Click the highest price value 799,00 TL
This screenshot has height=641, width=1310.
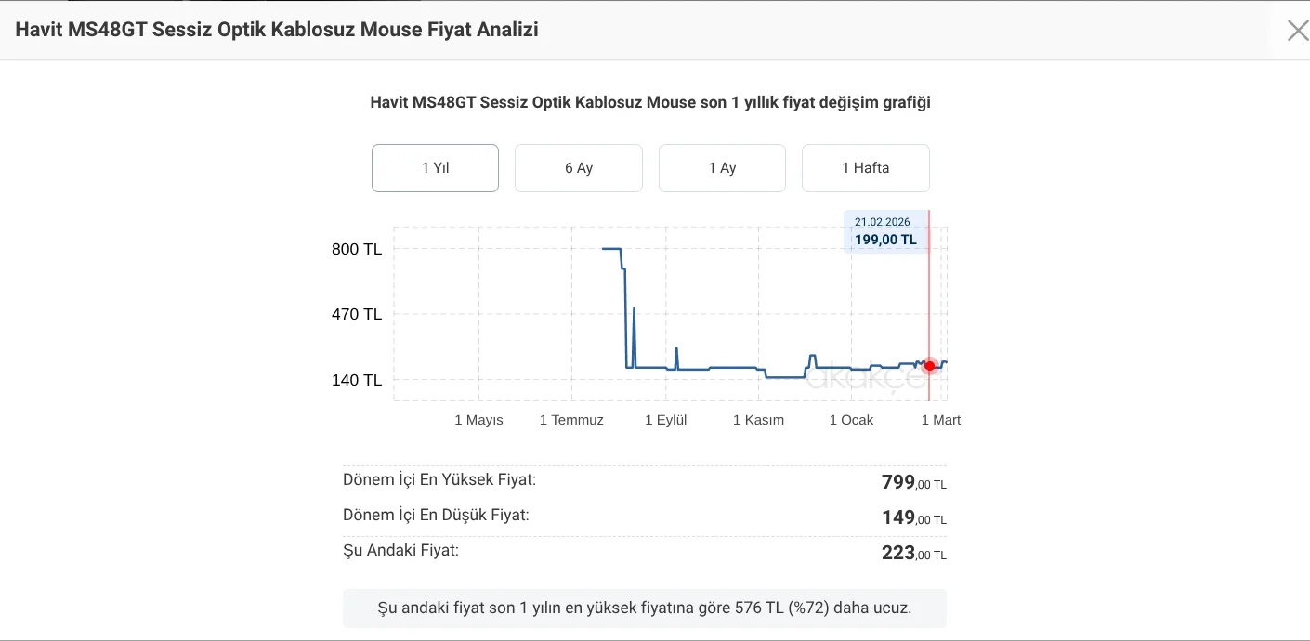pos(913,482)
